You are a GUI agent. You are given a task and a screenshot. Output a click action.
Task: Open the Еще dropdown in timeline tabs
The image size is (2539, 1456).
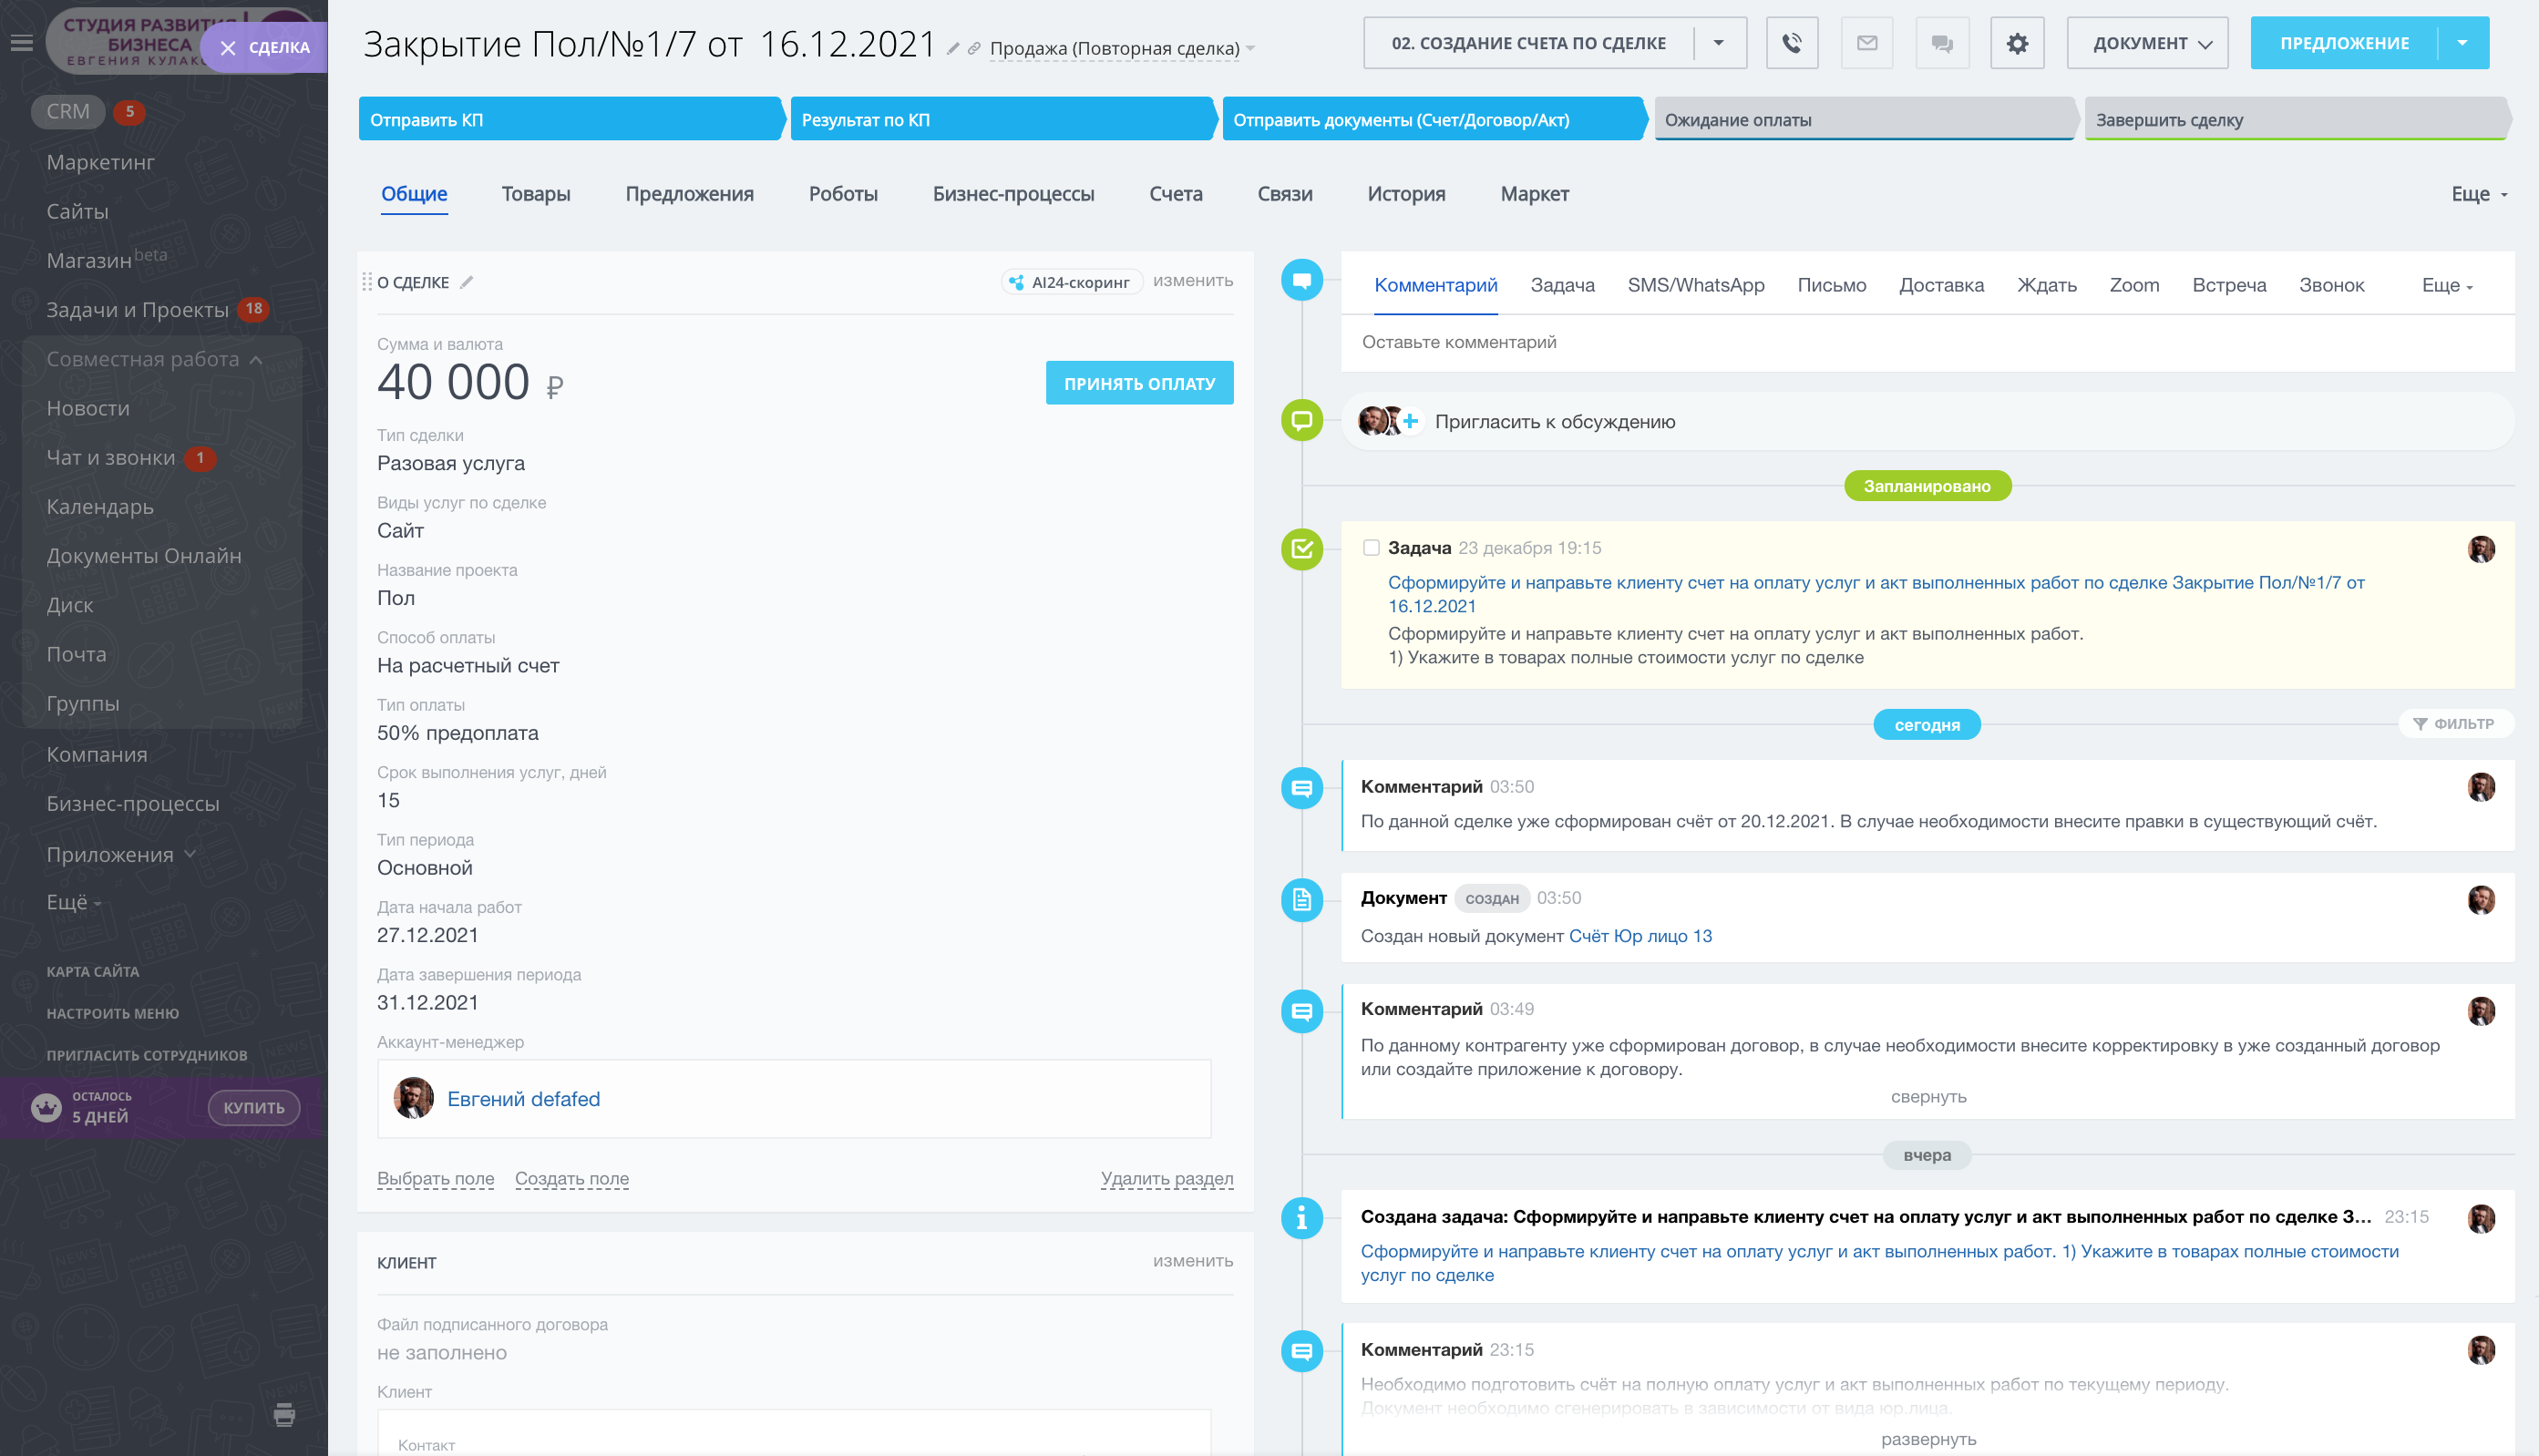pos(2446,285)
